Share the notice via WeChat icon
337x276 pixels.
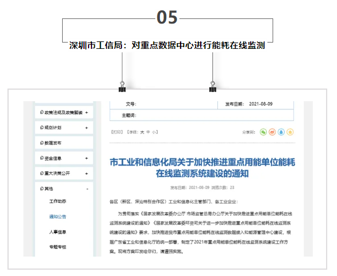pyautogui.click(x=263, y=132)
